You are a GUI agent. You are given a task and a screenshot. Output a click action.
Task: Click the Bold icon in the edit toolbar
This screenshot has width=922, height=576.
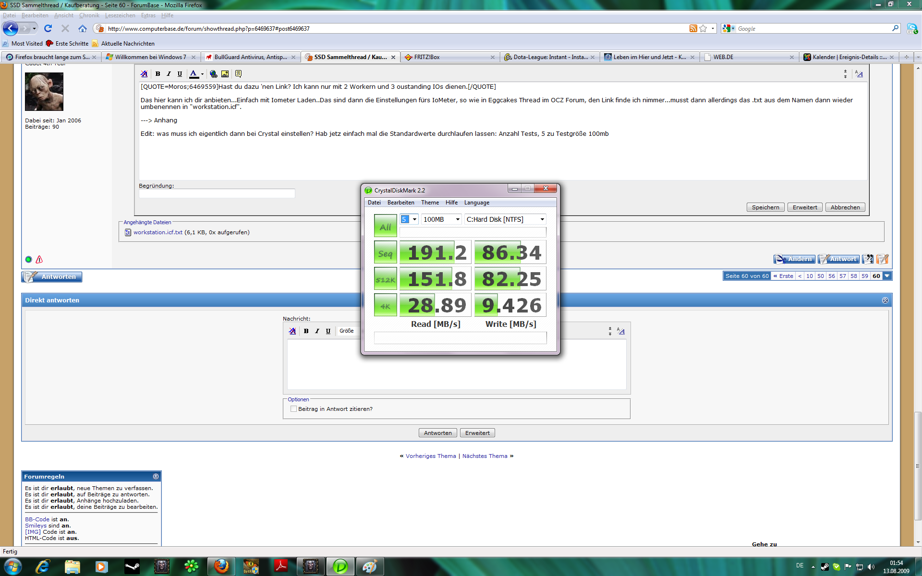(158, 74)
